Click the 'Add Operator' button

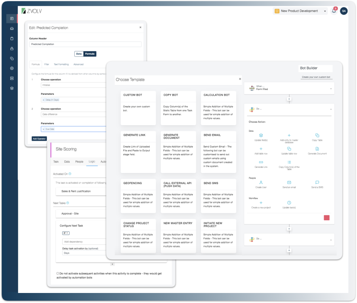click(x=39, y=139)
